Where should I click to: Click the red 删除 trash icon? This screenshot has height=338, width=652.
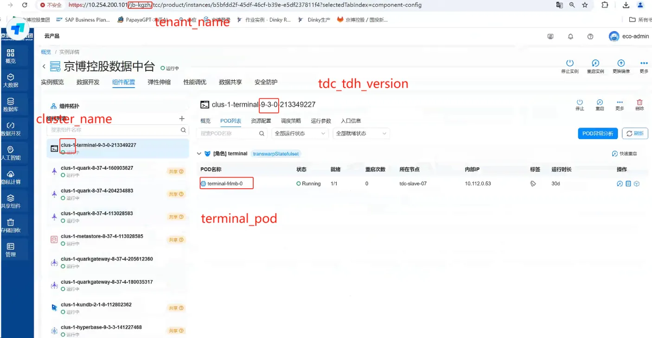pyautogui.click(x=639, y=102)
